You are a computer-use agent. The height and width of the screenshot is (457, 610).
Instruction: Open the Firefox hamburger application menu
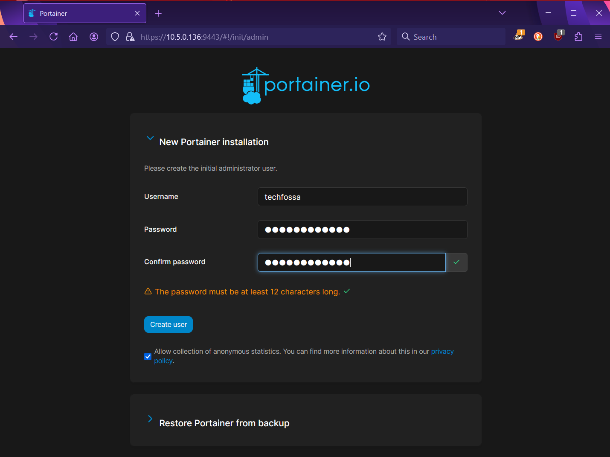pos(598,37)
